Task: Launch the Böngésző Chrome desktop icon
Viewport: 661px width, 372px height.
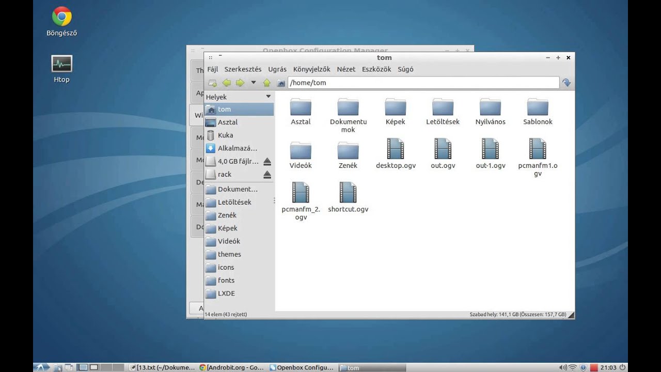Action: 62,17
